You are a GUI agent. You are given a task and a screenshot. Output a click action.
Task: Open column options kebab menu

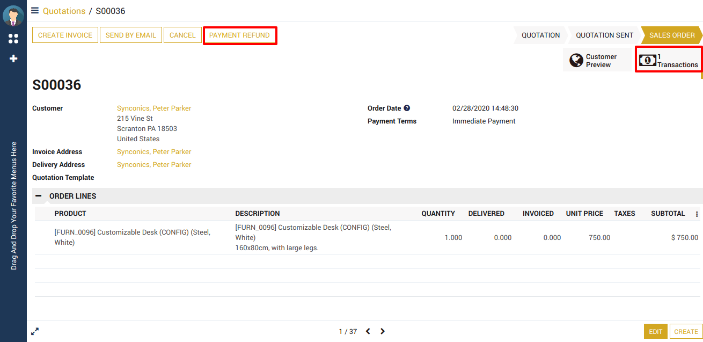tap(697, 214)
